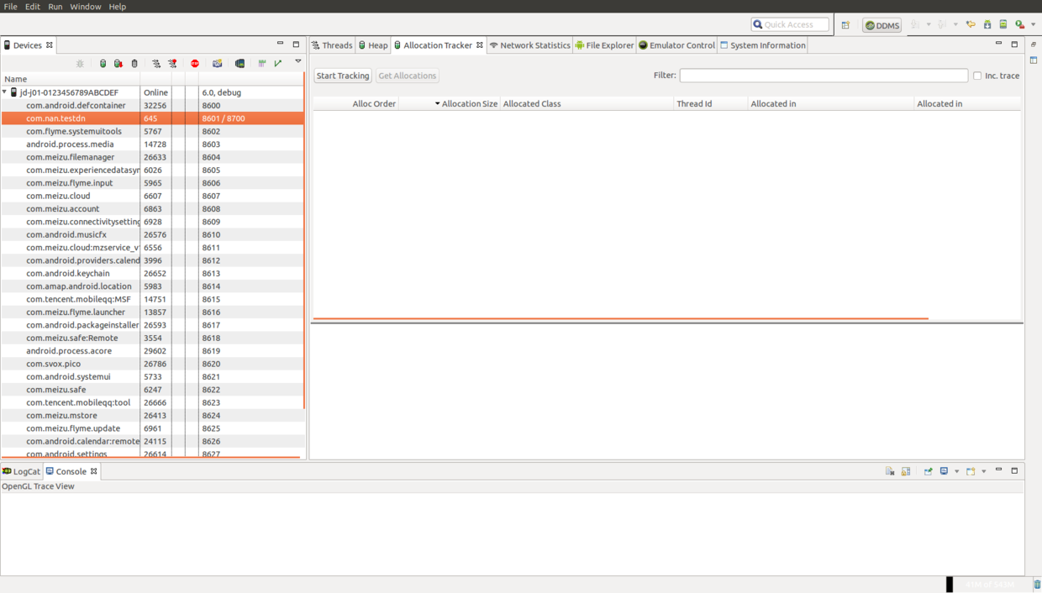Open dropdown arrow next to Run icon
The image size is (1042, 593).
[1033, 24]
